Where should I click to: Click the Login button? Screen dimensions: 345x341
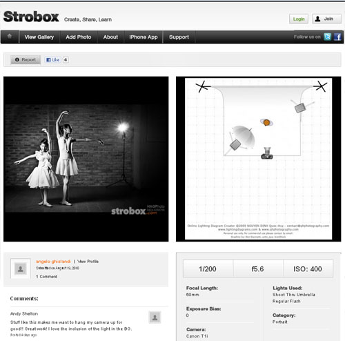click(299, 19)
